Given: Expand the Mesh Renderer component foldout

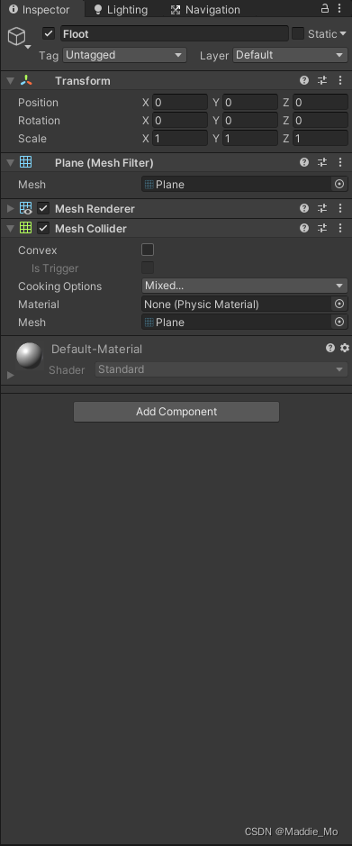Looking at the screenshot, I should (11, 208).
